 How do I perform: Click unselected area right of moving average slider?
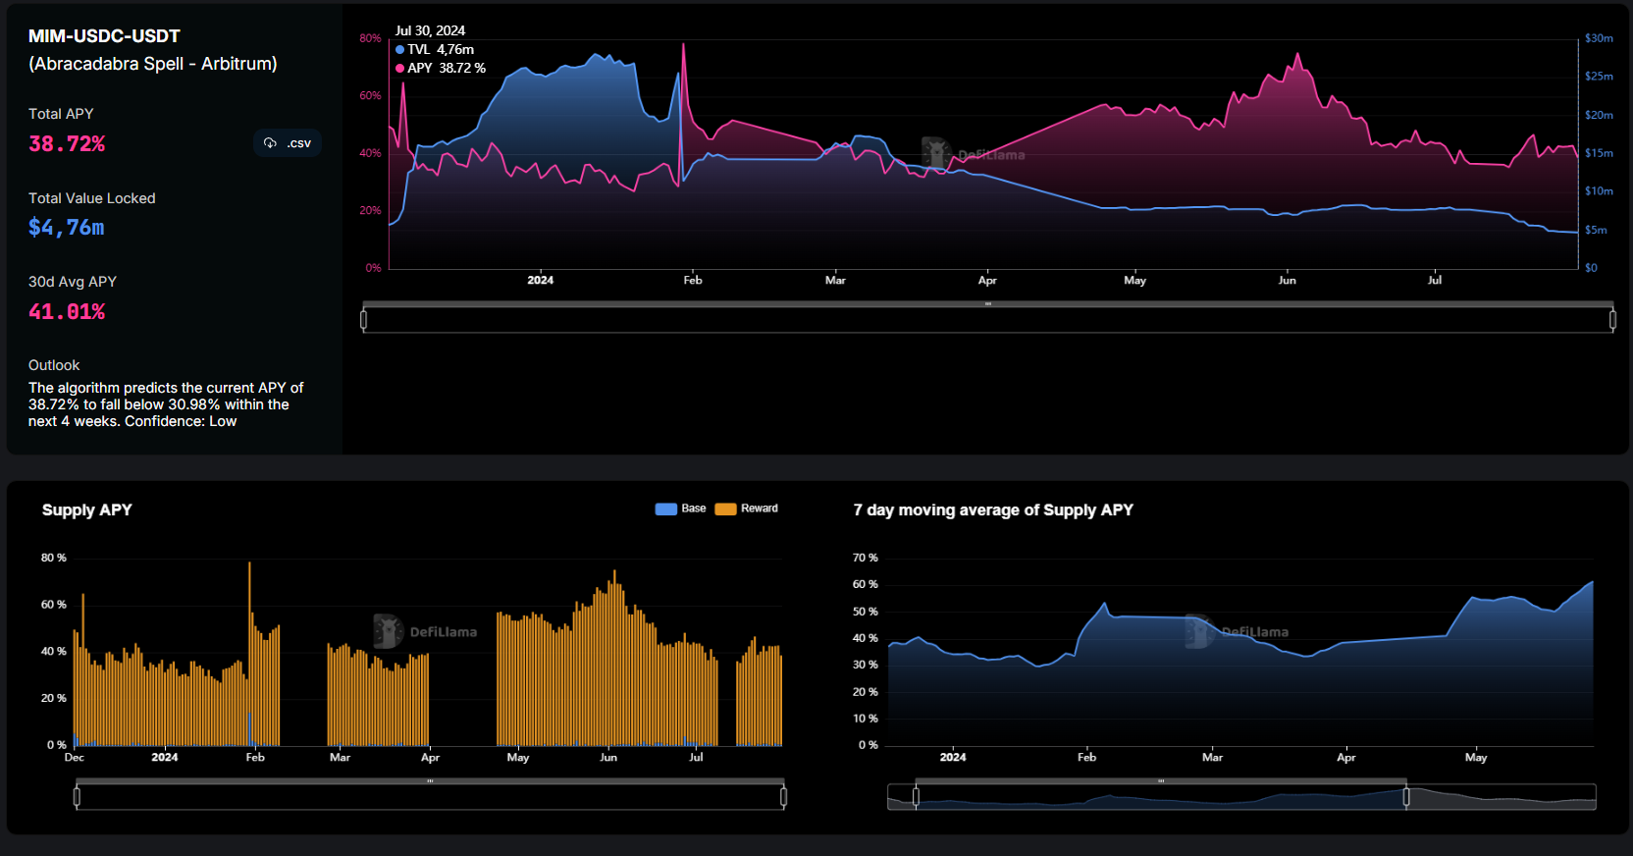pos(1501,797)
